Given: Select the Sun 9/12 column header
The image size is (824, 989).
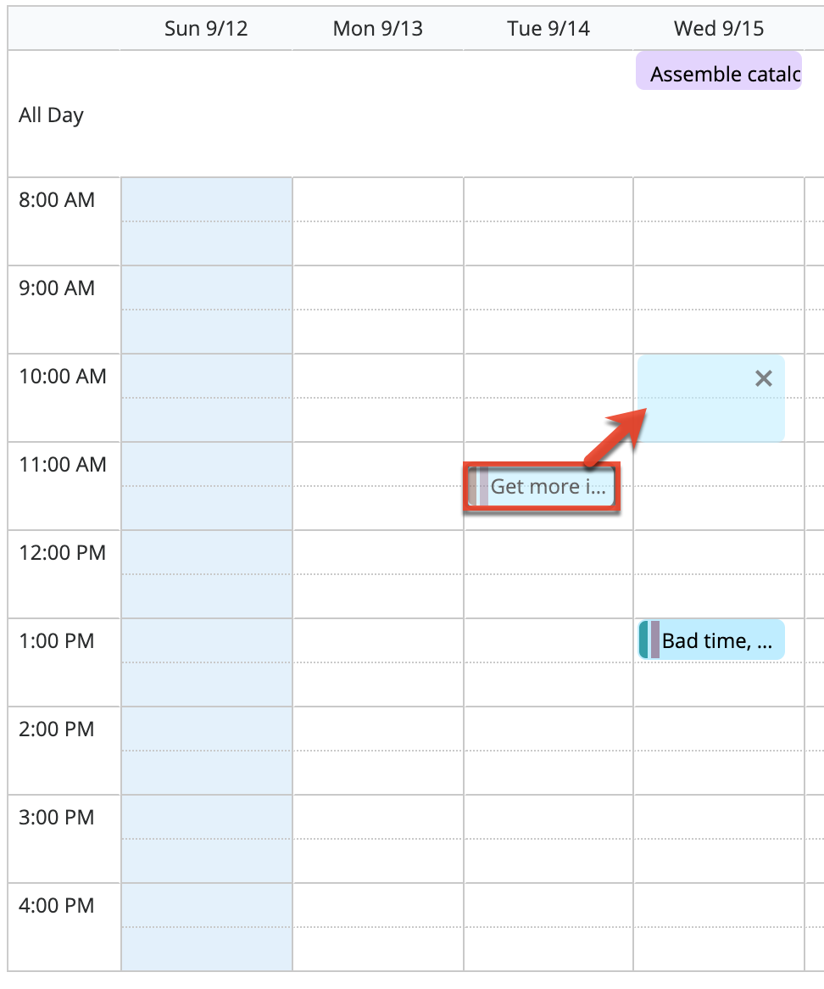Looking at the screenshot, I should pyautogui.click(x=206, y=29).
